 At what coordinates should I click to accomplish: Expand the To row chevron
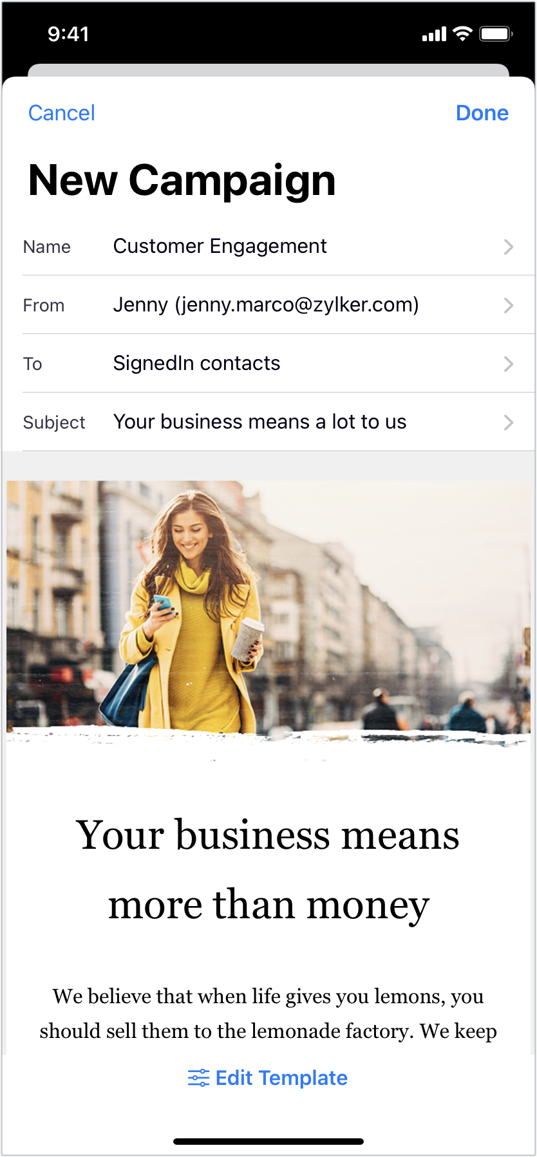point(509,364)
